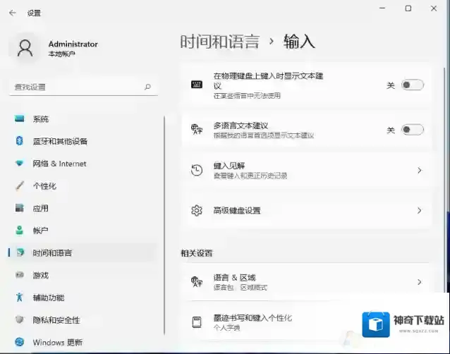Viewport: 450px width, 354px height.
Task: Turn on 多语言文本建议 switch
Action: point(412,130)
